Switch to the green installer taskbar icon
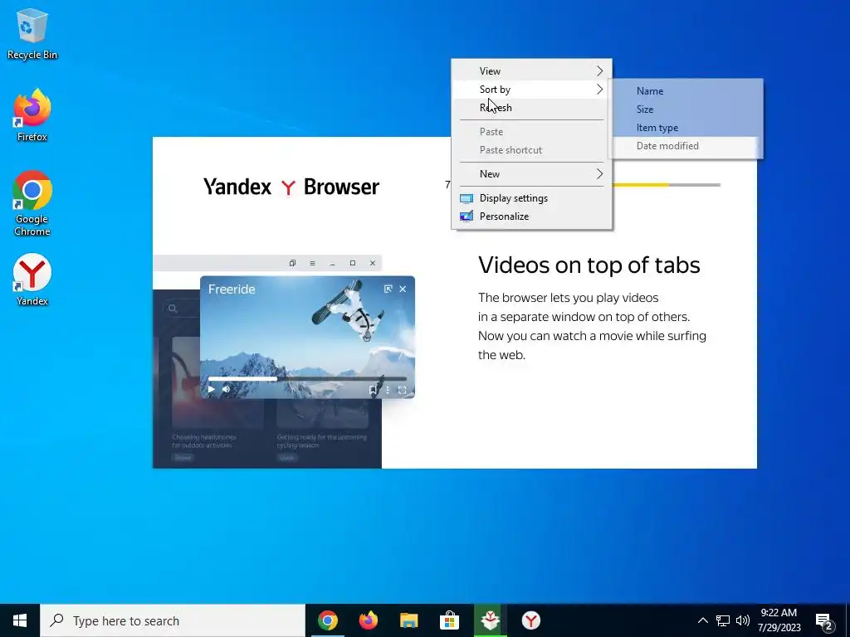The width and height of the screenshot is (850, 637). [490, 620]
